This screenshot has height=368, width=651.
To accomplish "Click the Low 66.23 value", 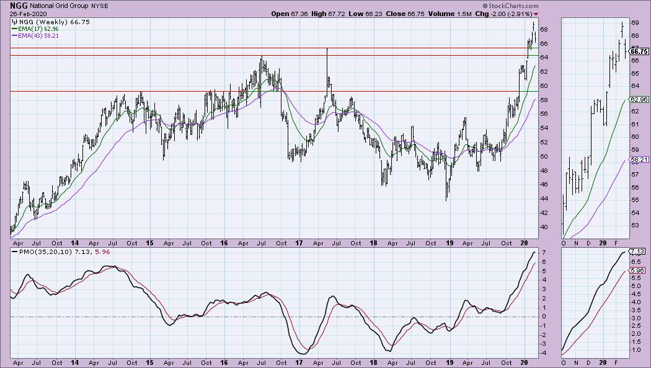I will [x=365, y=14].
